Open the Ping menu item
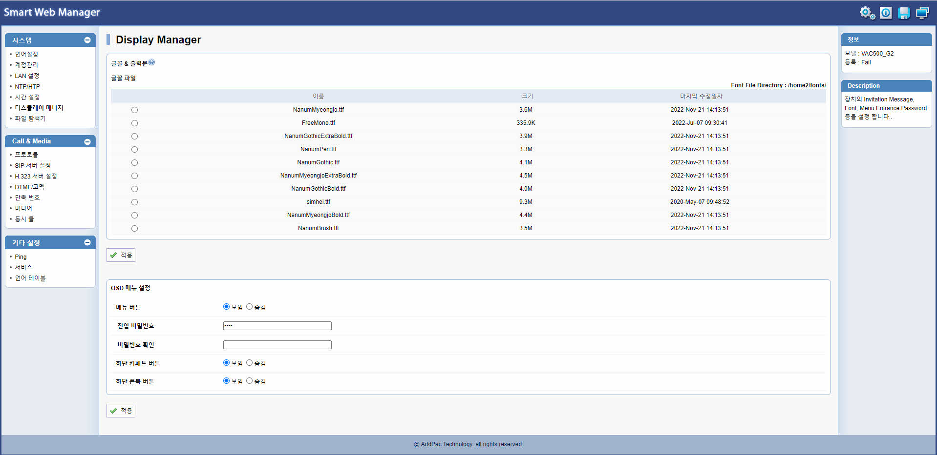 (x=21, y=257)
